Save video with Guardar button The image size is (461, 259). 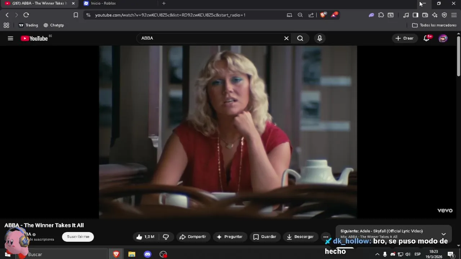coord(265,237)
